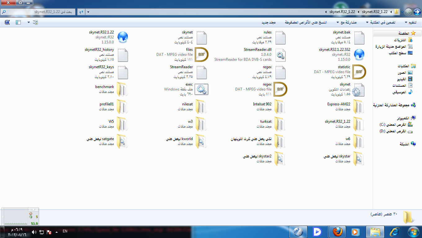Viewport: 422px width, 238px height.
Task: Select الموسيقى (Music) library
Action: click(x=403, y=92)
